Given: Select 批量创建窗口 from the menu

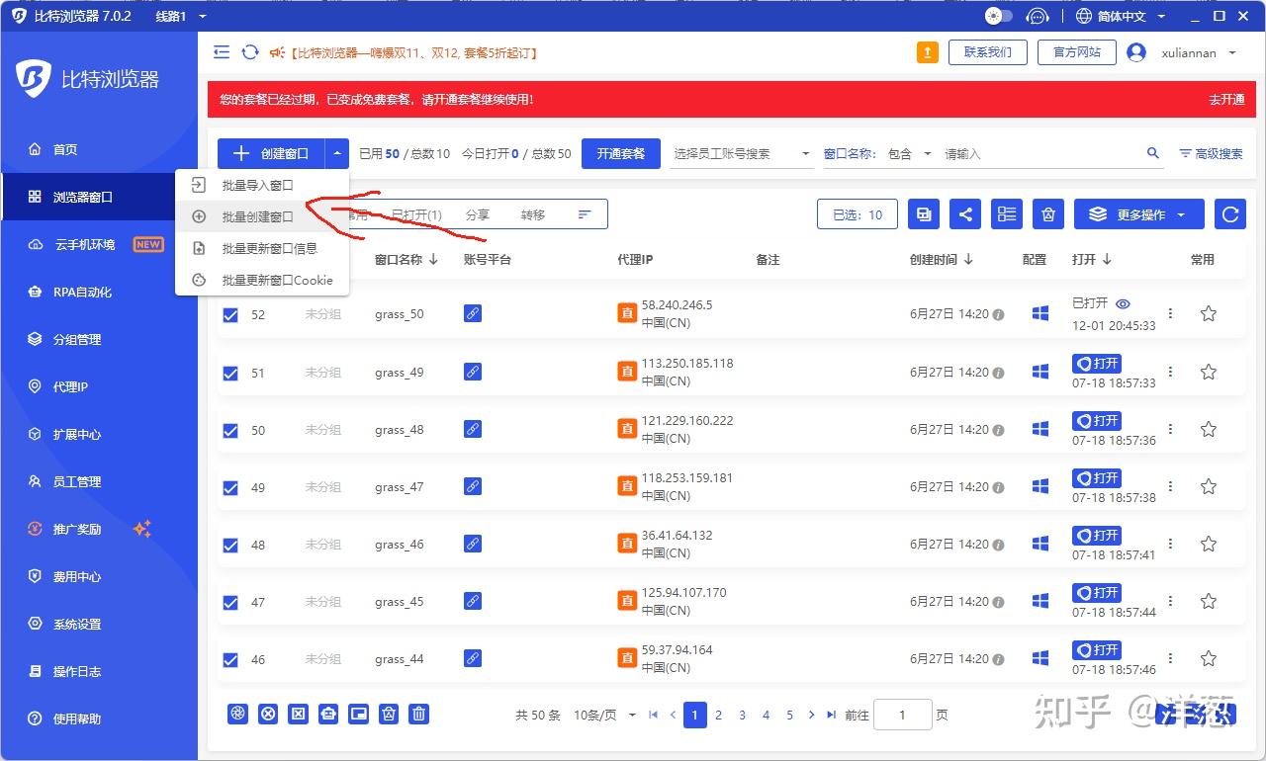Looking at the screenshot, I should [x=262, y=216].
